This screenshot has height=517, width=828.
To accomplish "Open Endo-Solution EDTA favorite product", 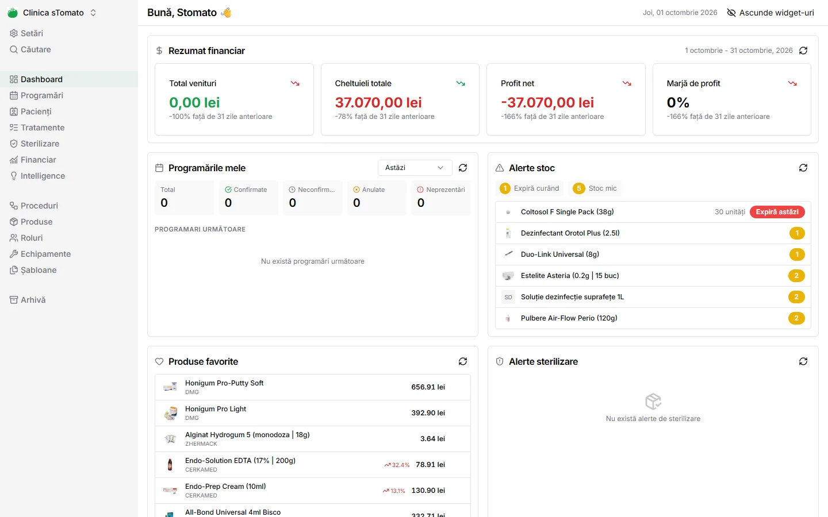I will [313, 465].
